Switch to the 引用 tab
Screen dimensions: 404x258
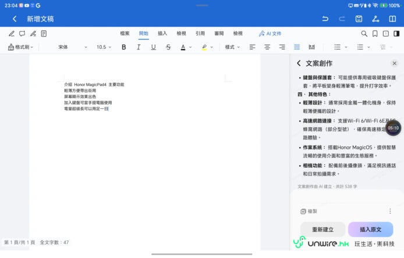click(x=200, y=34)
